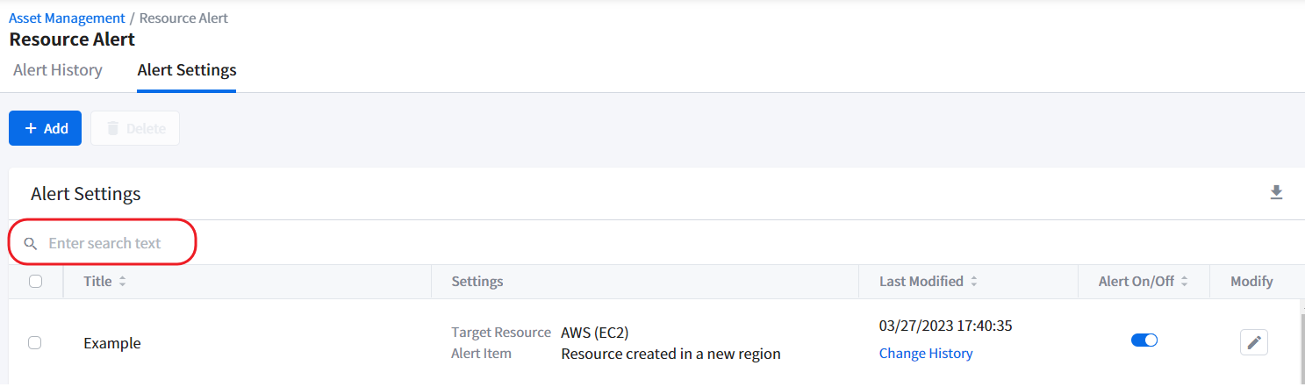Click the Example alert title
The image size is (1305, 387).
coord(112,344)
